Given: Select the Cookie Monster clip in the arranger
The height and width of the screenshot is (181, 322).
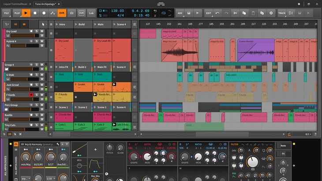Looking at the screenshot, I should [256, 50].
